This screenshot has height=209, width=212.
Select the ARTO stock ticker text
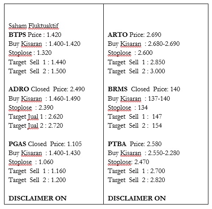click(118, 35)
